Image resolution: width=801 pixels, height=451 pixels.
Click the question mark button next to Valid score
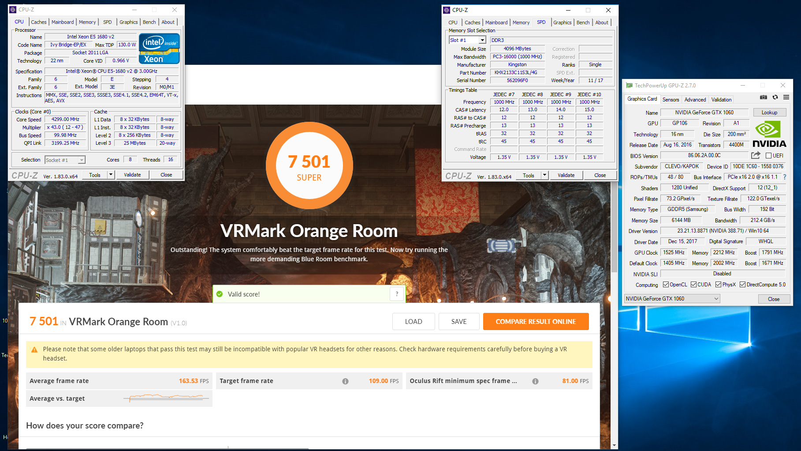click(x=397, y=294)
